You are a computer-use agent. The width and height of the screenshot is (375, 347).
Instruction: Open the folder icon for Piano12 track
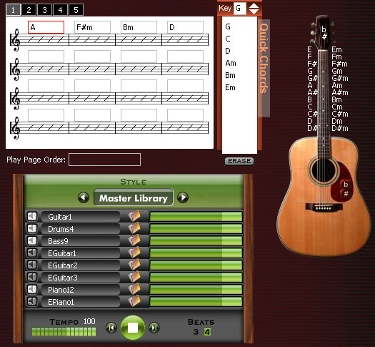click(x=134, y=289)
